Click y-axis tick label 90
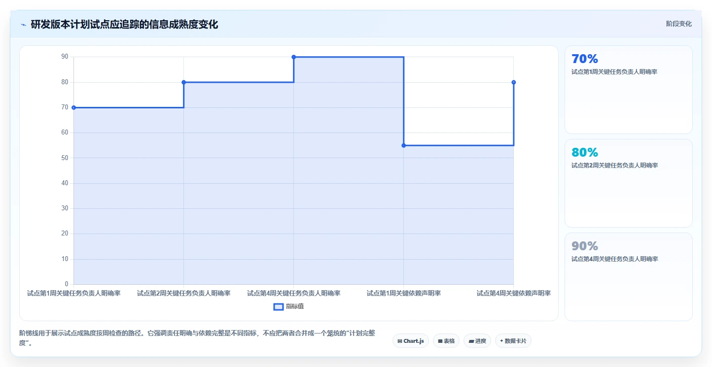712x367 pixels. 65,57
